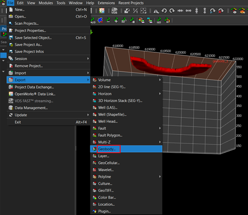This screenshot has width=248, height=215.
Task: Select Color Bar... export option
Action: coord(126,197)
